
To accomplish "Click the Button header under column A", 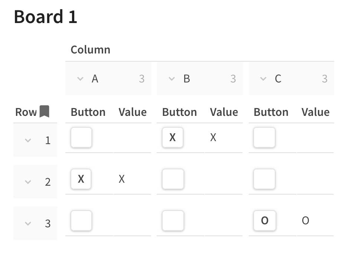I will pyautogui.click(x=88, y=112).
